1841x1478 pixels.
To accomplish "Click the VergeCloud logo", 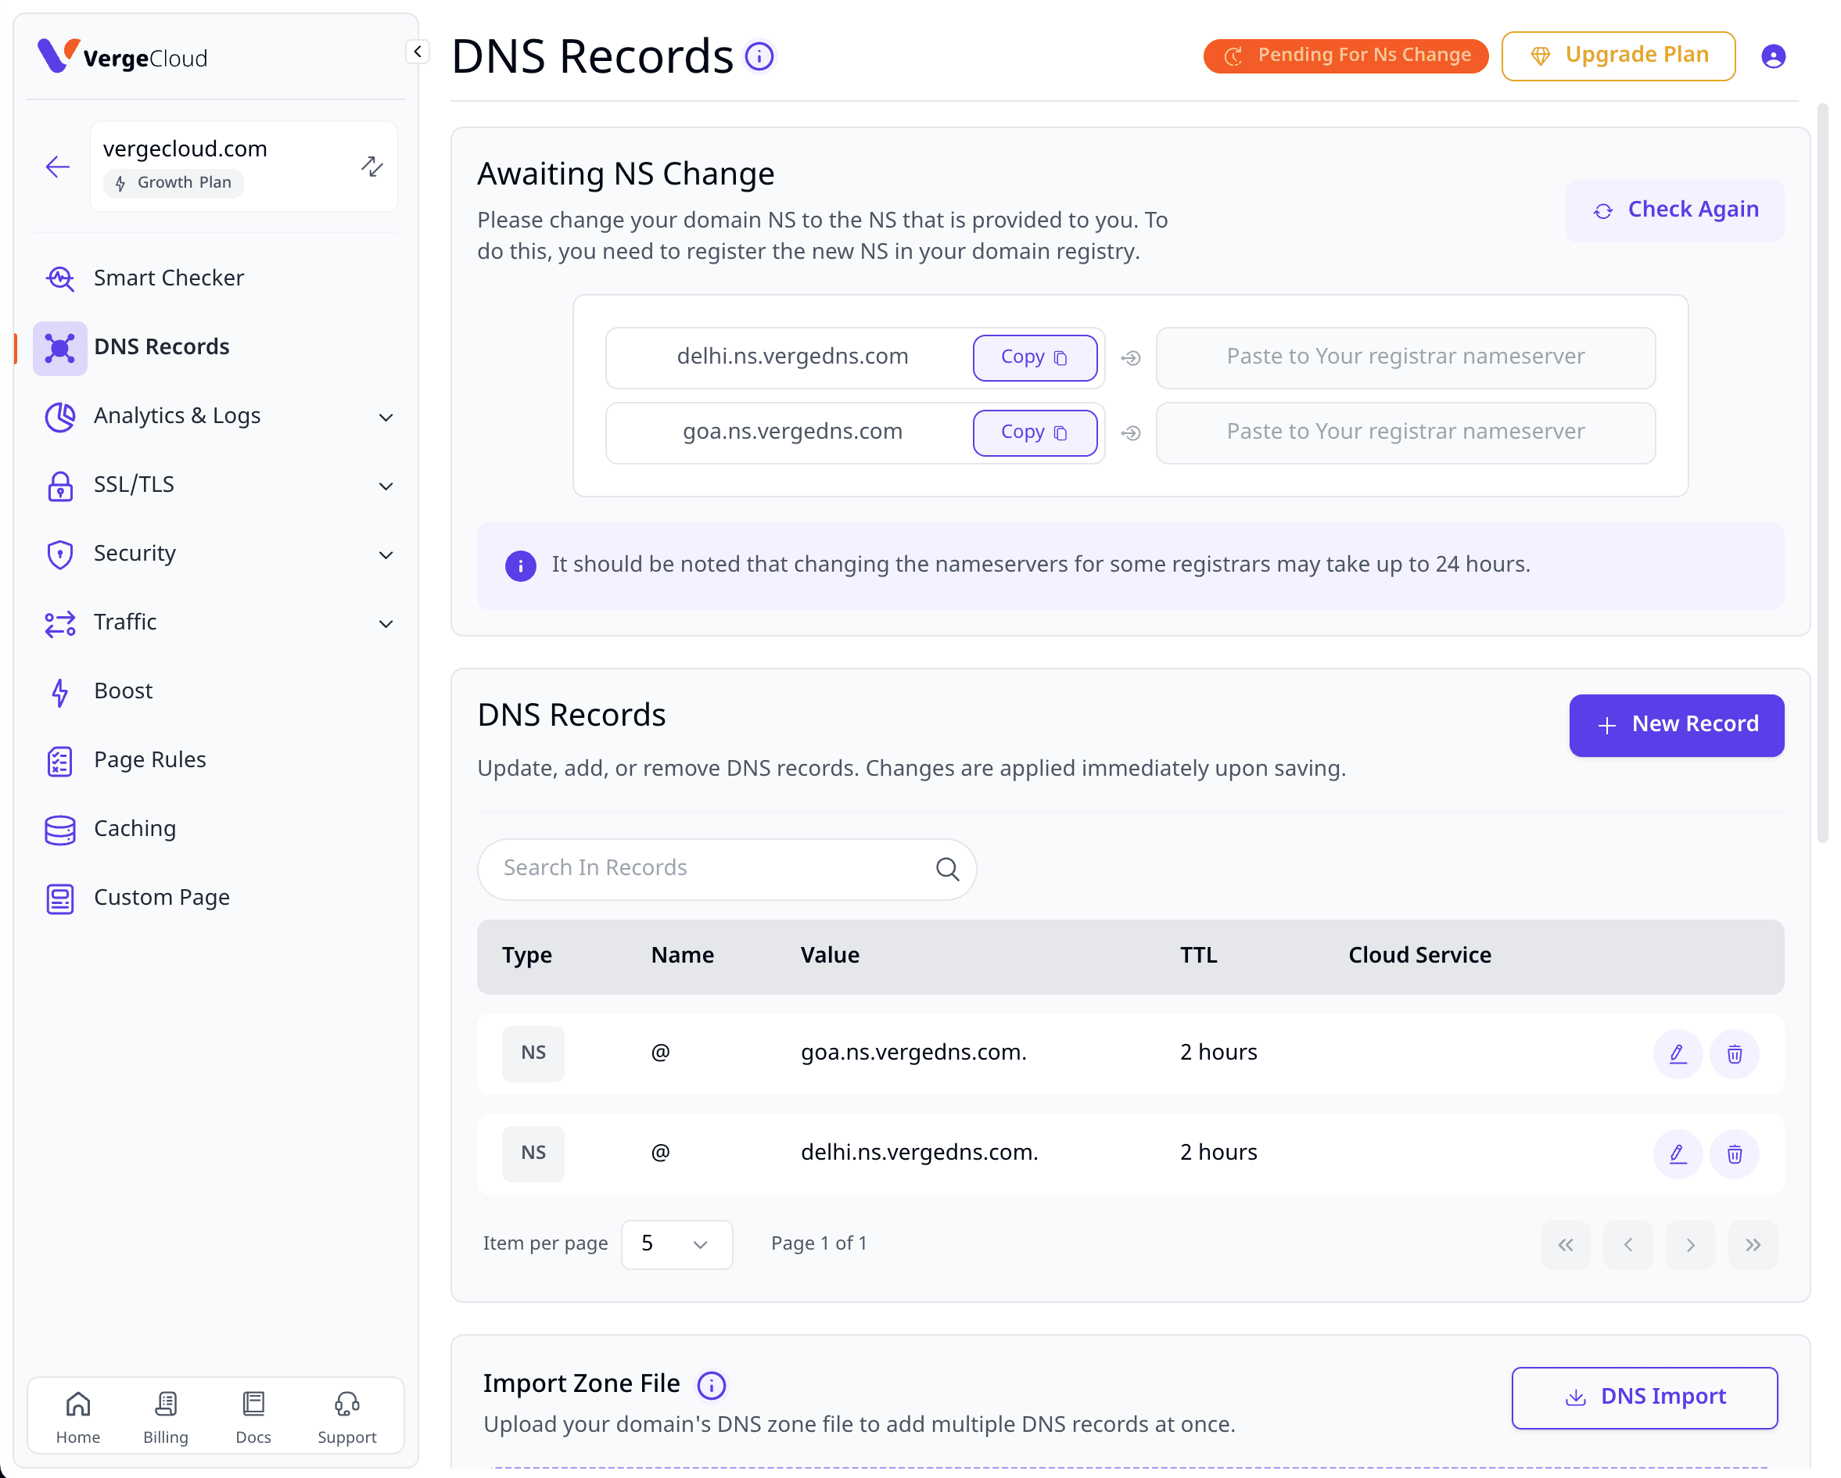I will coord(122,56).
